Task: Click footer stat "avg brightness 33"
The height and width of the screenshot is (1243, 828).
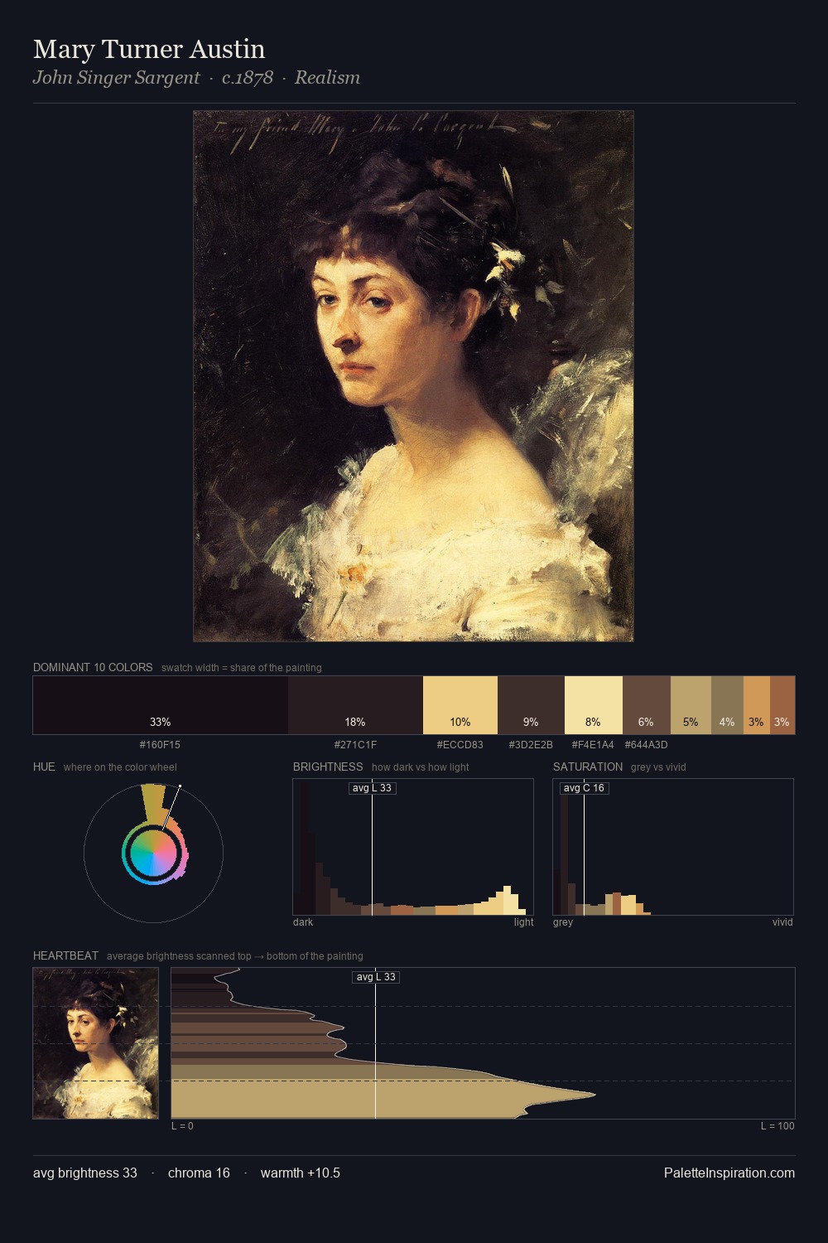Action: (x=85, y=1173)
